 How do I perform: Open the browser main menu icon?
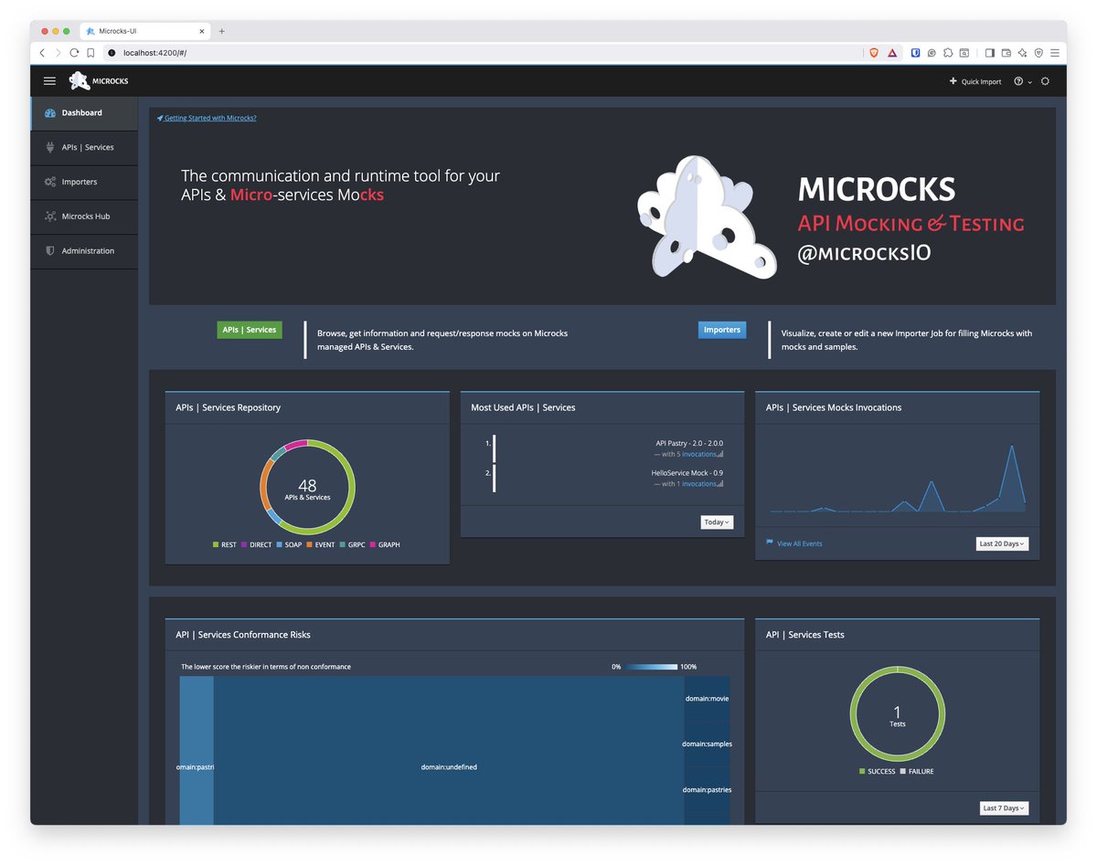pos(1055,53)
